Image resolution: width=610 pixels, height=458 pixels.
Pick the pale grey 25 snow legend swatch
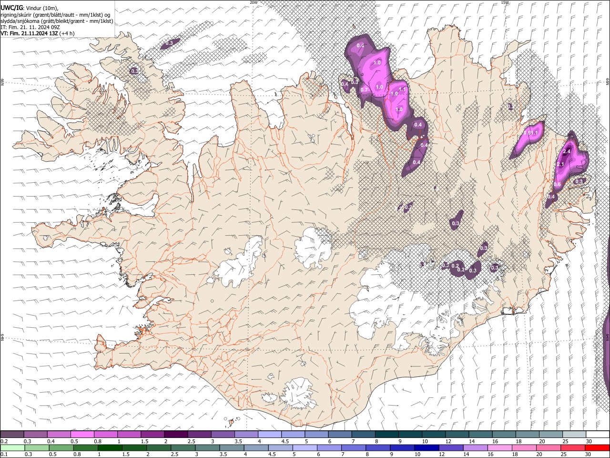(575, 434)
